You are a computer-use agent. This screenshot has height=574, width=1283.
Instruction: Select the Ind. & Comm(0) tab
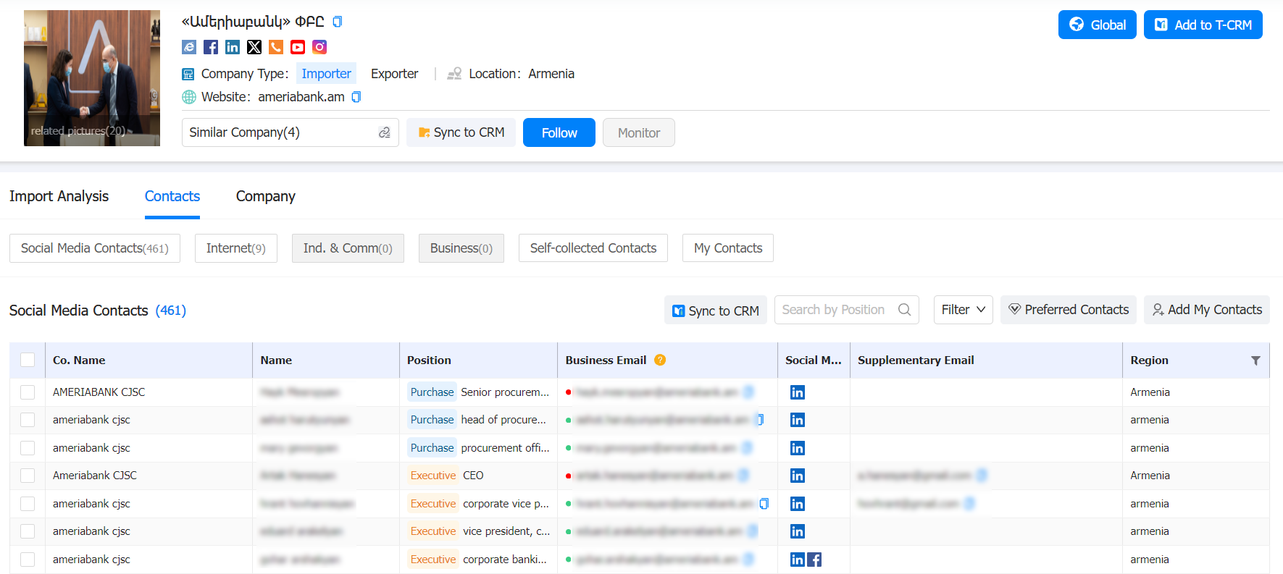coord(348,248)
